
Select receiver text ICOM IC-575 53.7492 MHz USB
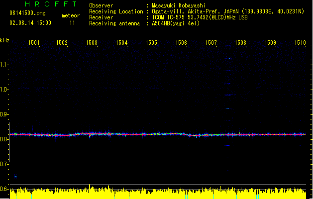pyautogui.click(x=200, y=17)
